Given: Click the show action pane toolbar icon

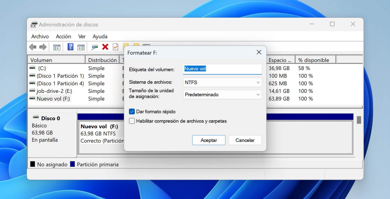Looking at the screenshot, I should [81, 47].
